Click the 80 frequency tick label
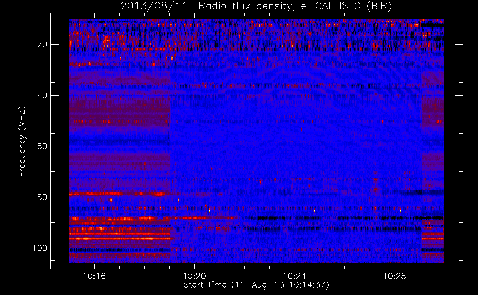The width and height of the screenshot is (478, 295). [x=42, y=197]
